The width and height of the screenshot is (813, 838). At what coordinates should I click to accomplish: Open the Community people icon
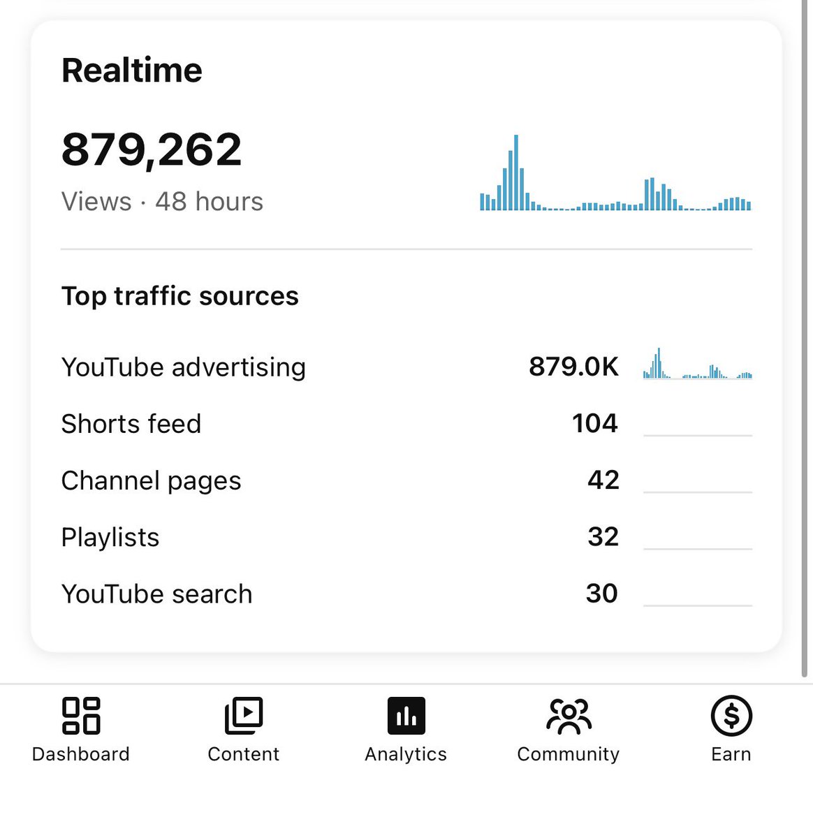tap(569, 716)
